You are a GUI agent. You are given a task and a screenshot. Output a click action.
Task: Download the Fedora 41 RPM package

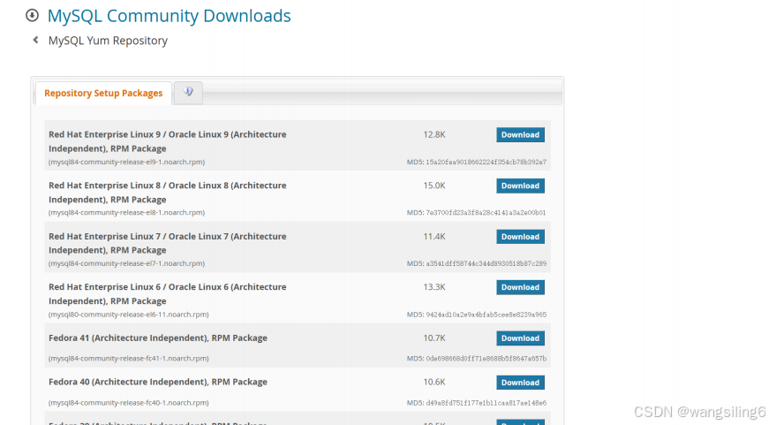(x=520, y=338)
